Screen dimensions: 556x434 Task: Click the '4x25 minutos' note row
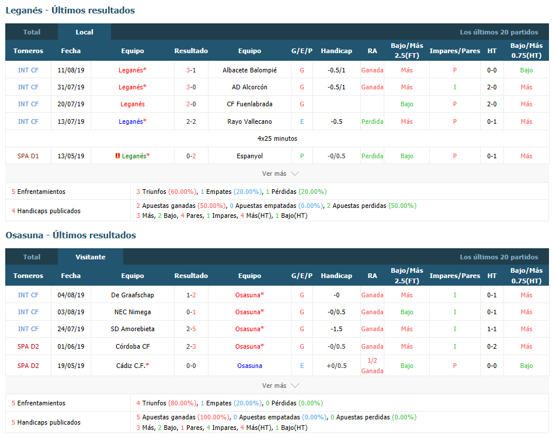coord(277,138)
